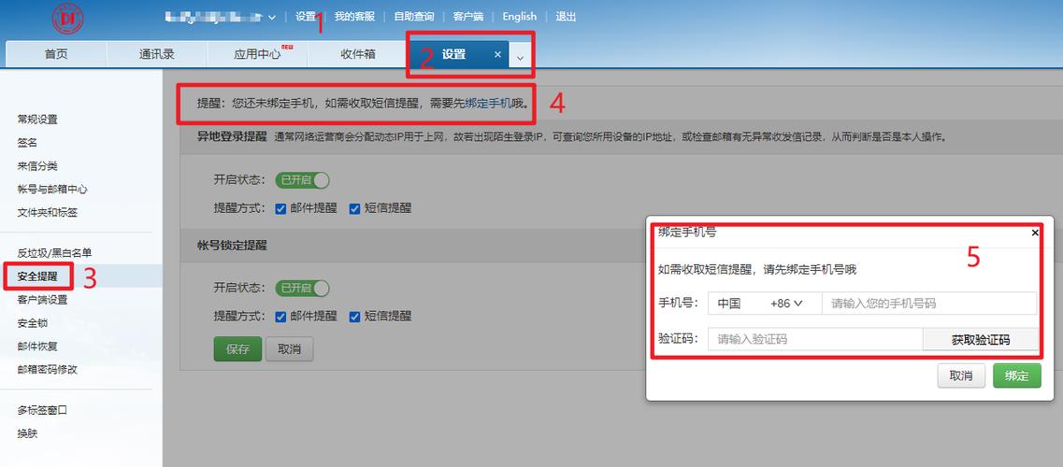This screenshot has width=1063, height=467.
Task: Switch language to English
Action: (x=519, y=17)
